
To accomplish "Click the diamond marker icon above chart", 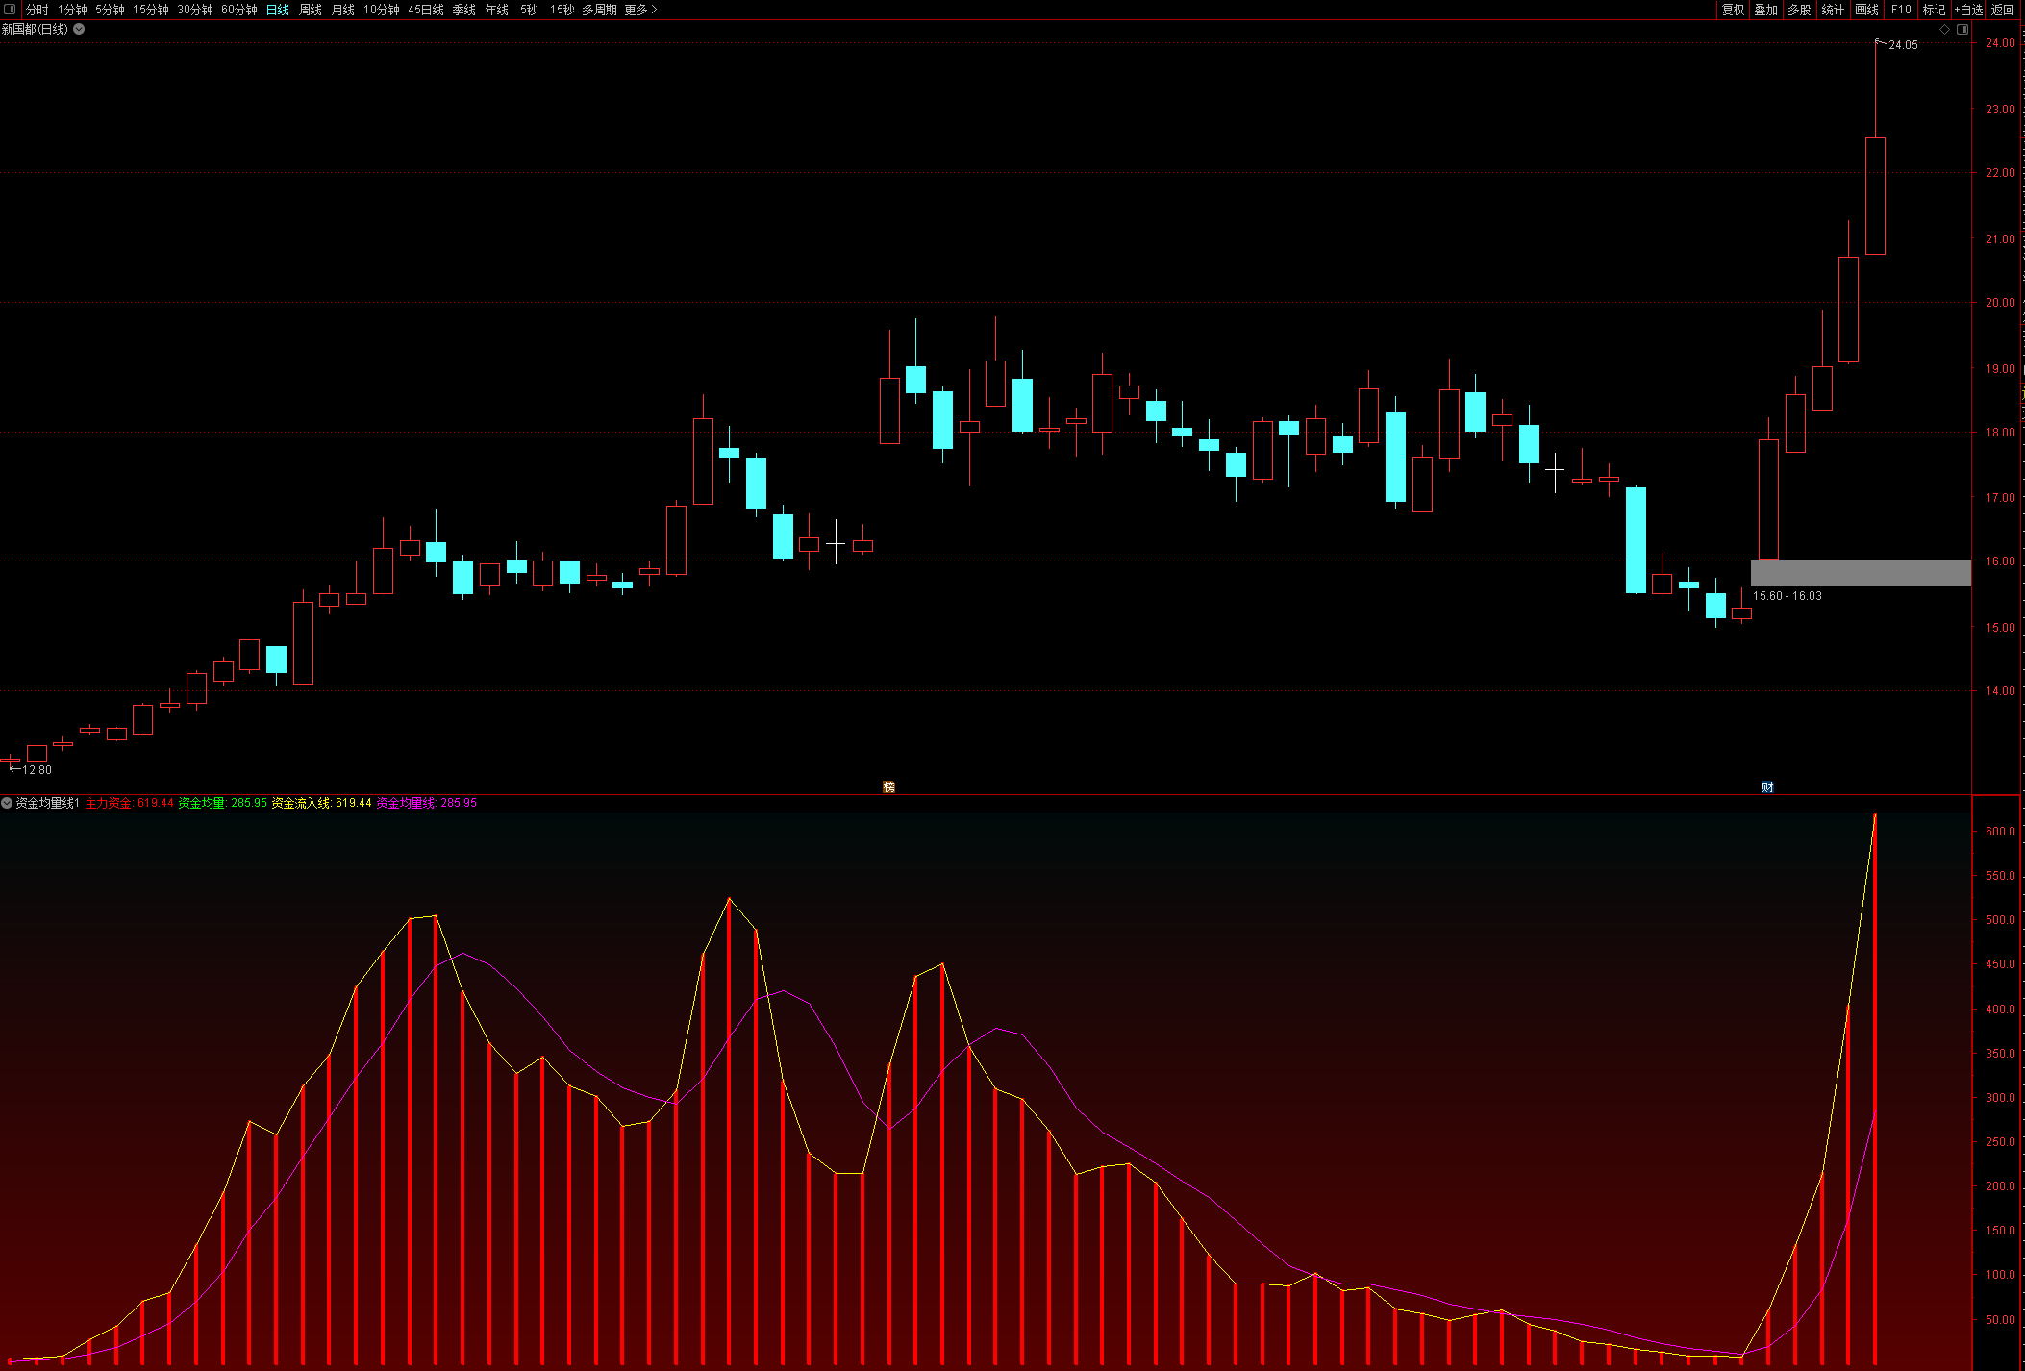I will 1944,30.
